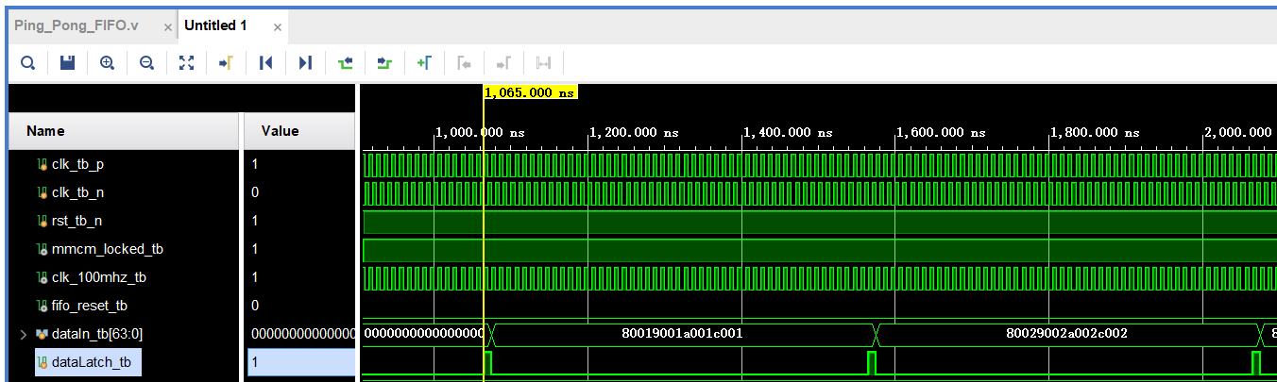This screenshot has height=382, width=1277.
Task: Select the mmcm_locked_tb signal
Action: coord(99,249)
